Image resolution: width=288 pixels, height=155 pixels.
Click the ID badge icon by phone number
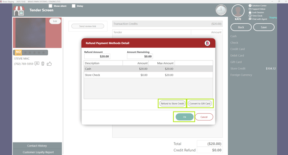[43, 64]
